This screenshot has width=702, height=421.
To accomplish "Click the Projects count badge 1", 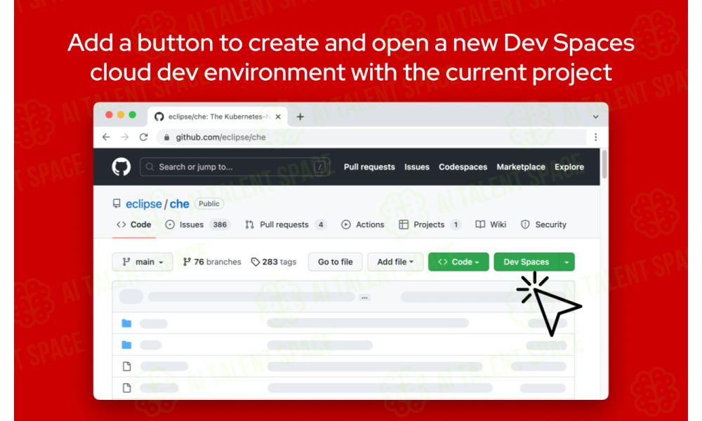I will coord(456,225).
